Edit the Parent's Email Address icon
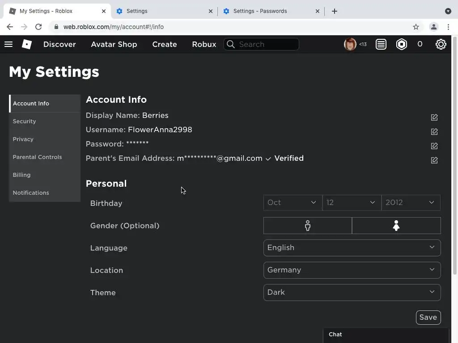 (434, 160)
